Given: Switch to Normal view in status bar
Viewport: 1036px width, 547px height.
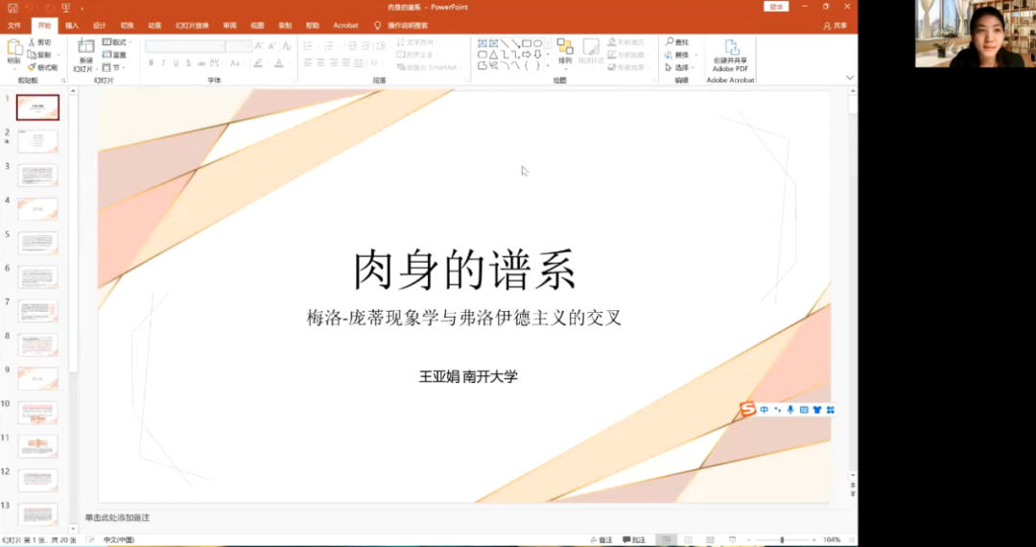Looking at the screenshot, I should [x=667, y=539].
